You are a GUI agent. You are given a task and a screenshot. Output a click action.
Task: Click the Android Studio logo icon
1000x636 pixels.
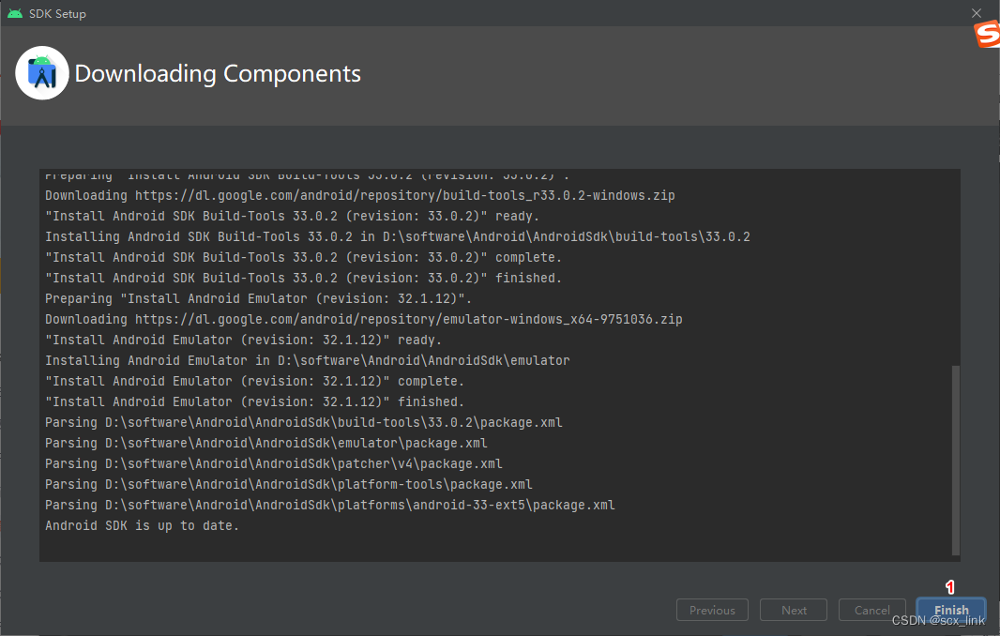(42, 73)
